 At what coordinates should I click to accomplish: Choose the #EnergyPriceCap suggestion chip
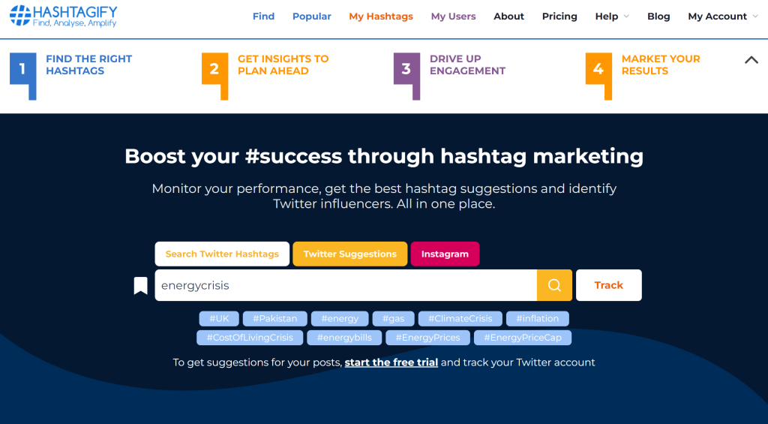point(523,338)
